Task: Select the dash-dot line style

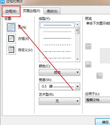Action: pos(57,51)
